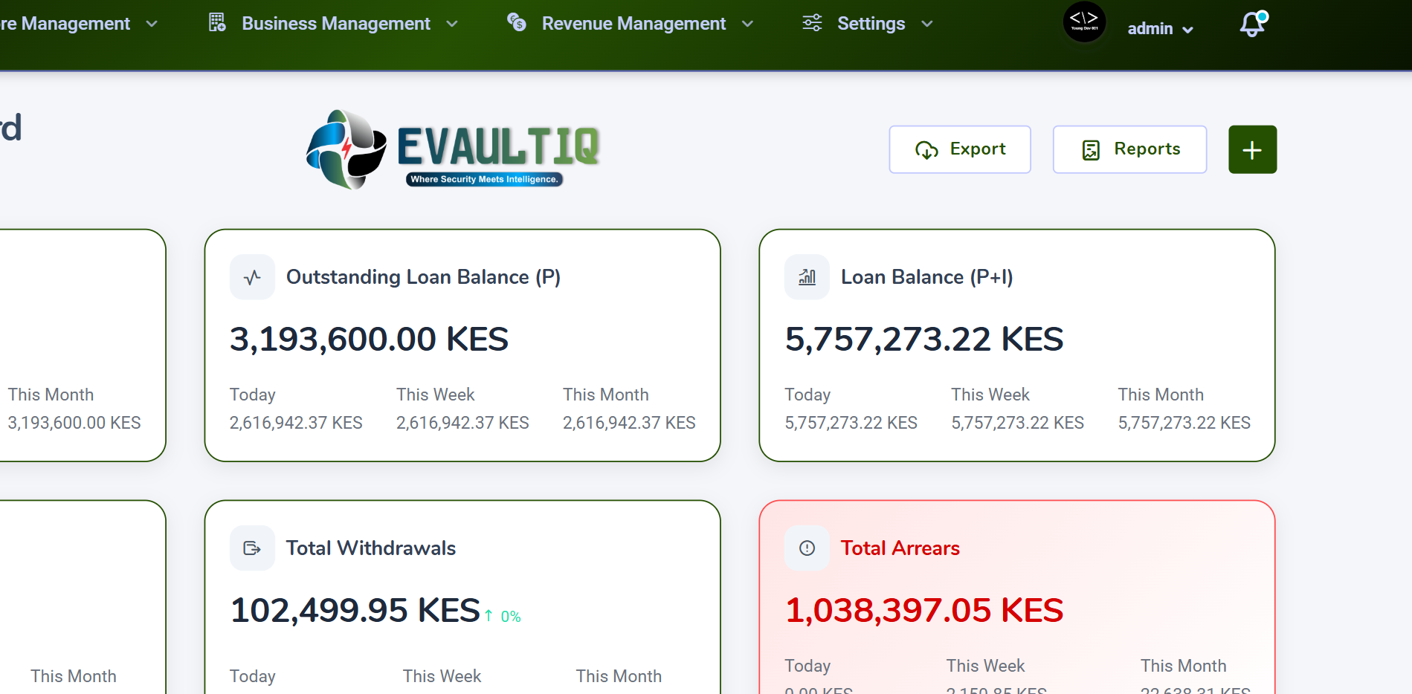Open the admin user dropdown arrow

click(x=1187, y=30)
